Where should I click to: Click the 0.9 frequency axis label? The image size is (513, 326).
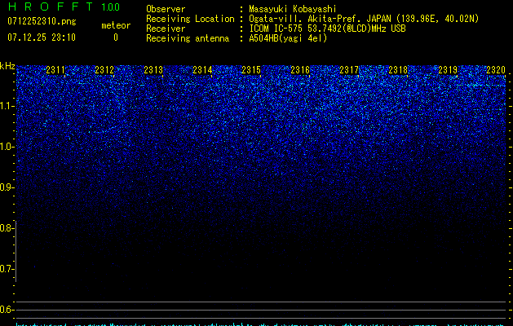tap(7, 187)
